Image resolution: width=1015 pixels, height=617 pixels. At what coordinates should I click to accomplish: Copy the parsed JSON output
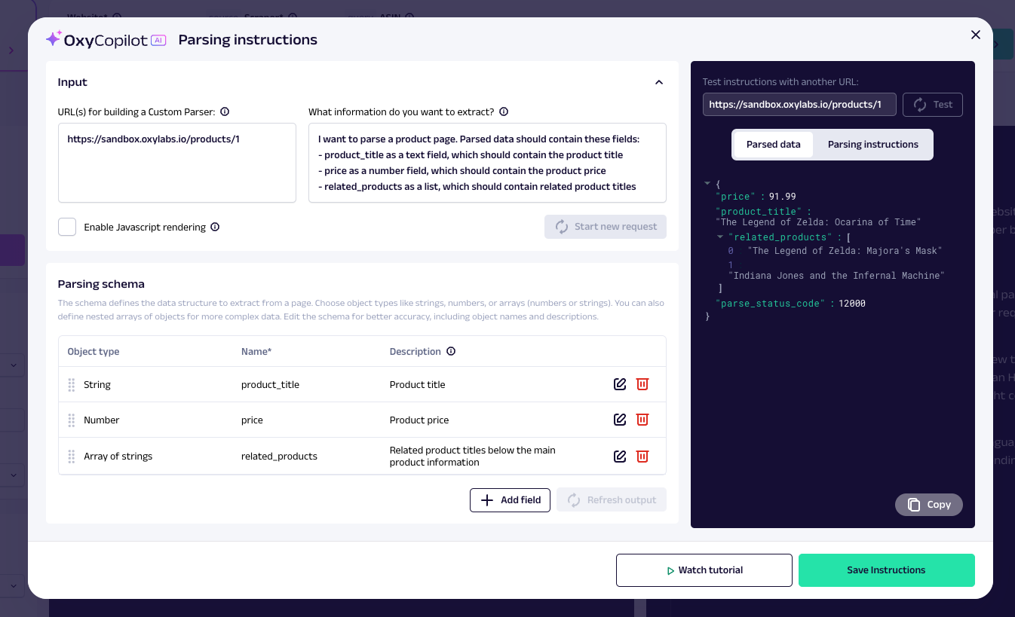928,505
